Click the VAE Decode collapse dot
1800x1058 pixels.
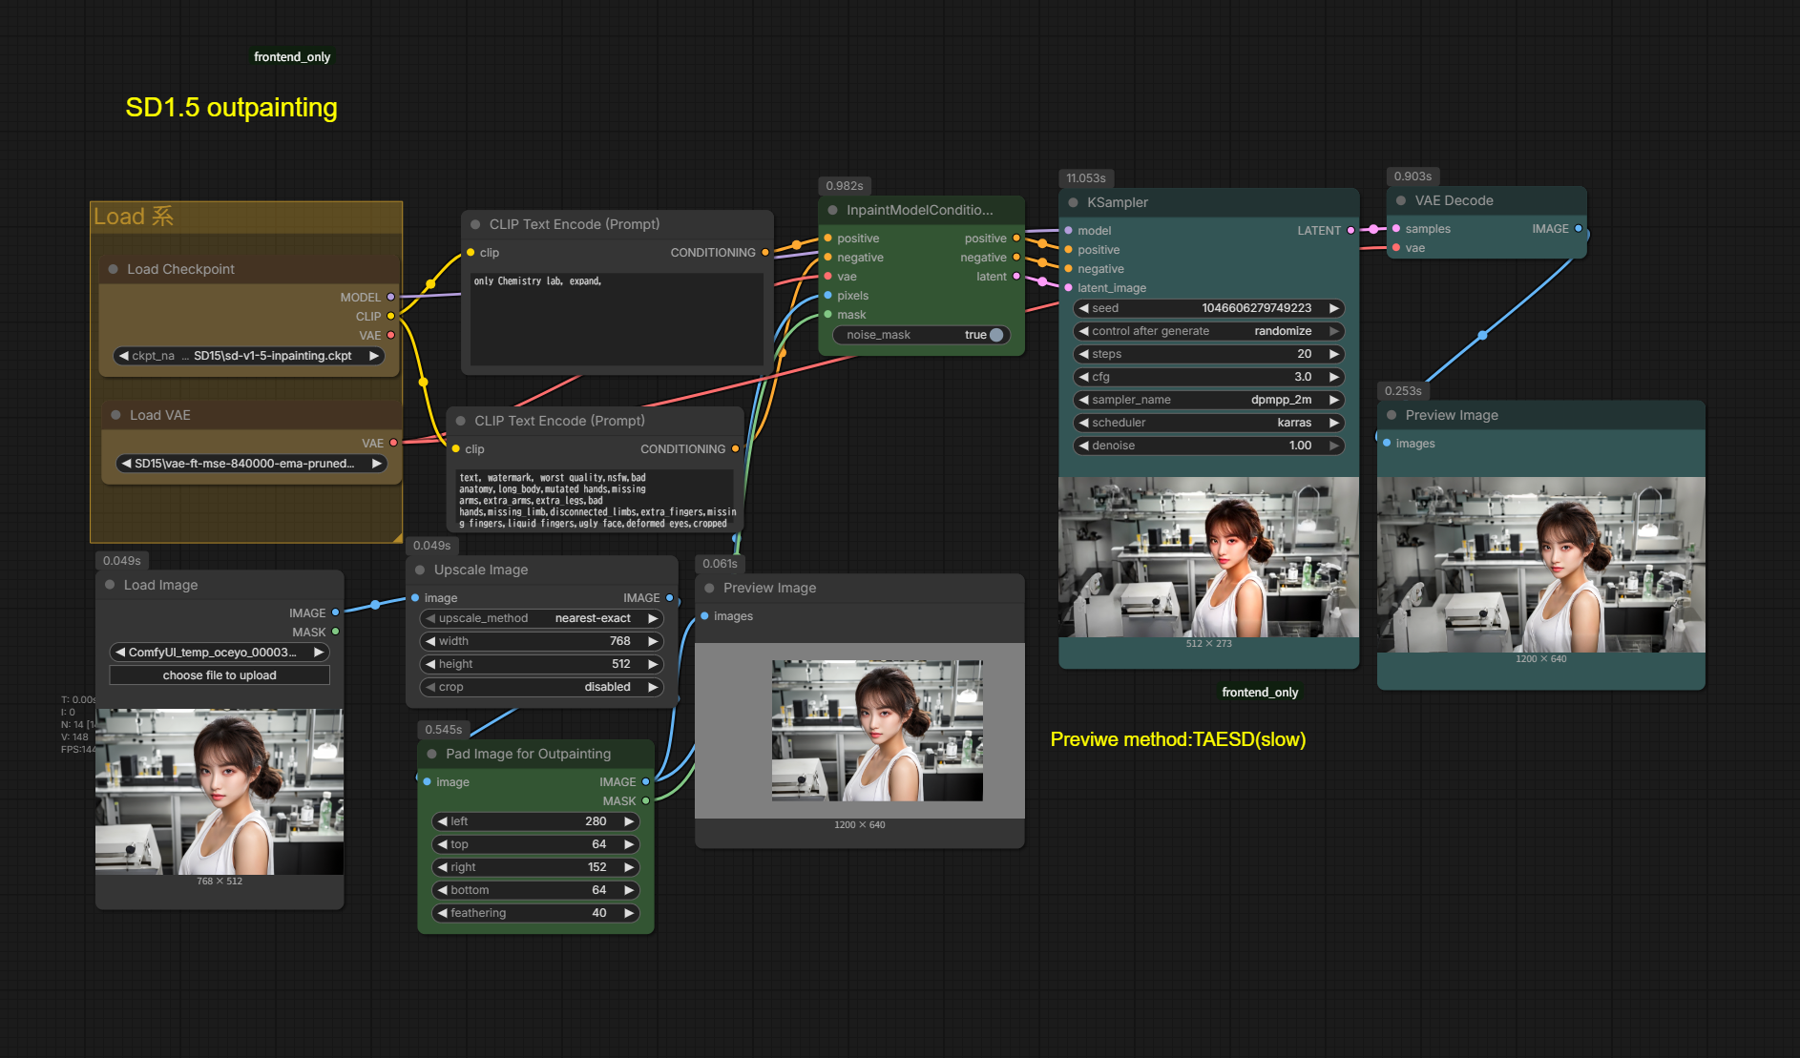point(1401,200)
